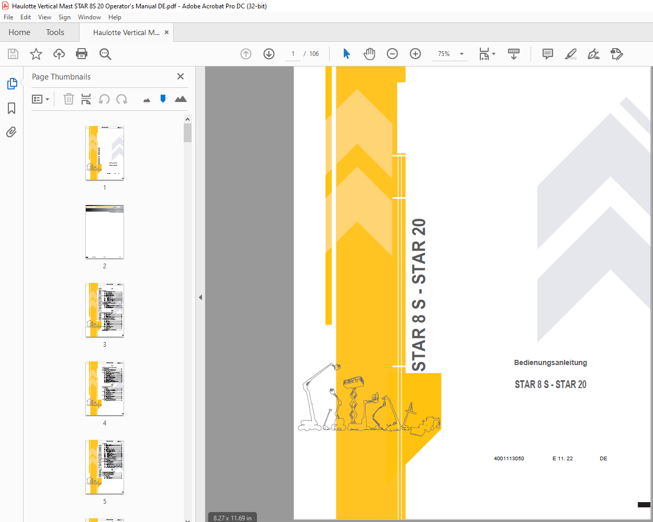Screen dimensions: 653x522
Task: Click the thumbnails panel scrollbar thumb
Action: pos(188,133)
